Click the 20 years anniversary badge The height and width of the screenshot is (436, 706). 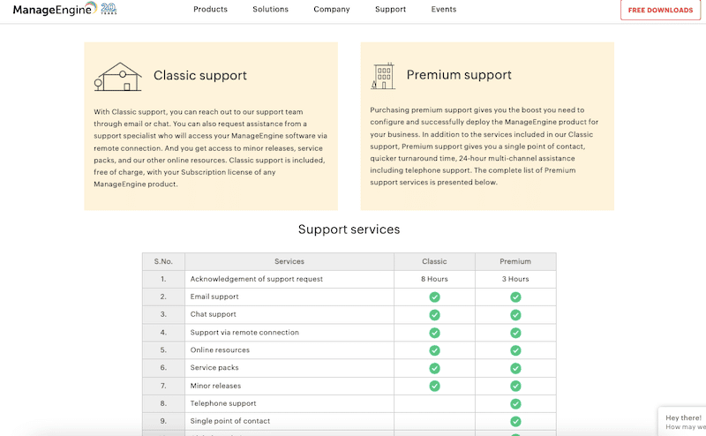click(109, 9)
